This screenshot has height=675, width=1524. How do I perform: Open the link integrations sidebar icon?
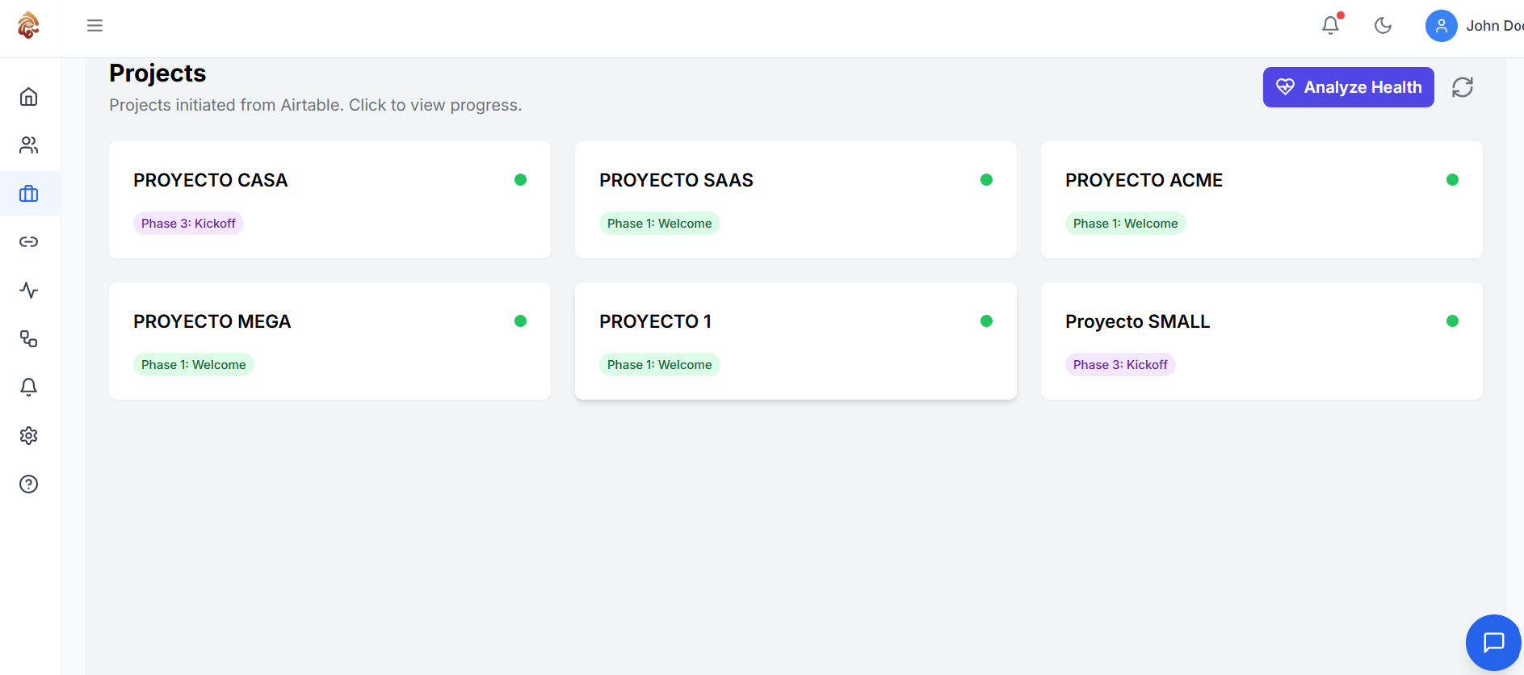pos(29,242)
